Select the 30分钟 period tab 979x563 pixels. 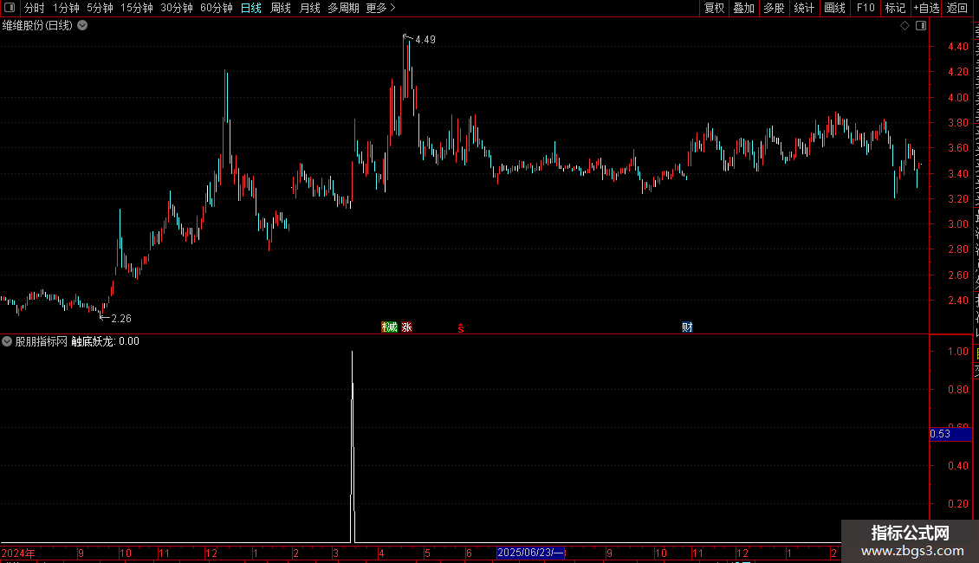176,8
